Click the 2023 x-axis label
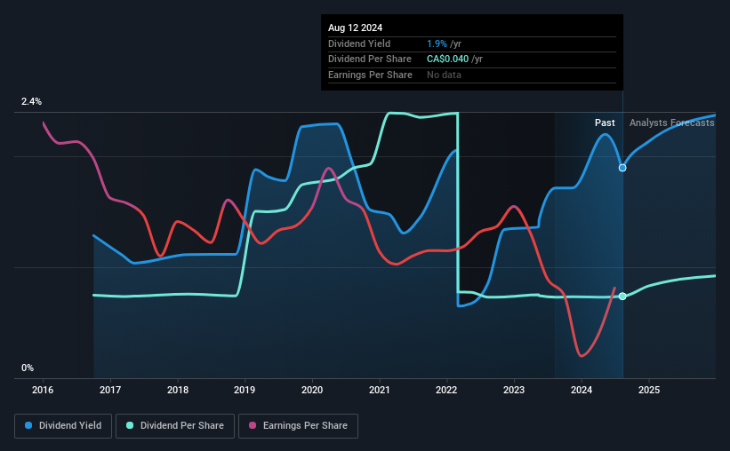Screen dimensions: 730x451 click(x=514, y=390)
